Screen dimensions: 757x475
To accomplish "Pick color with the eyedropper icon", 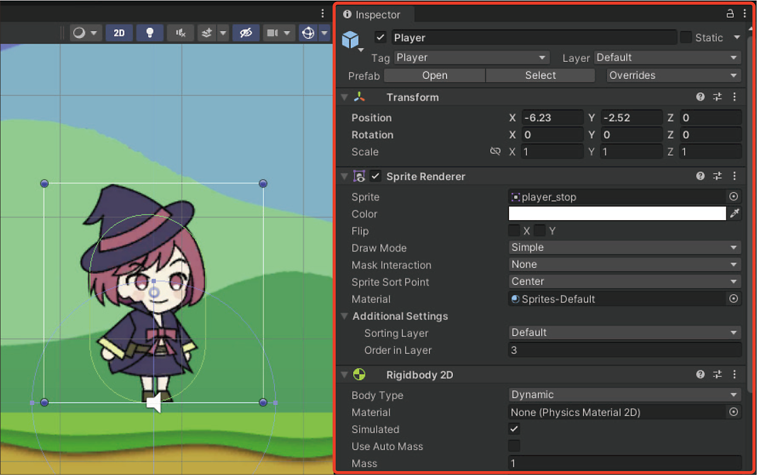I will [x=734, y=214].
